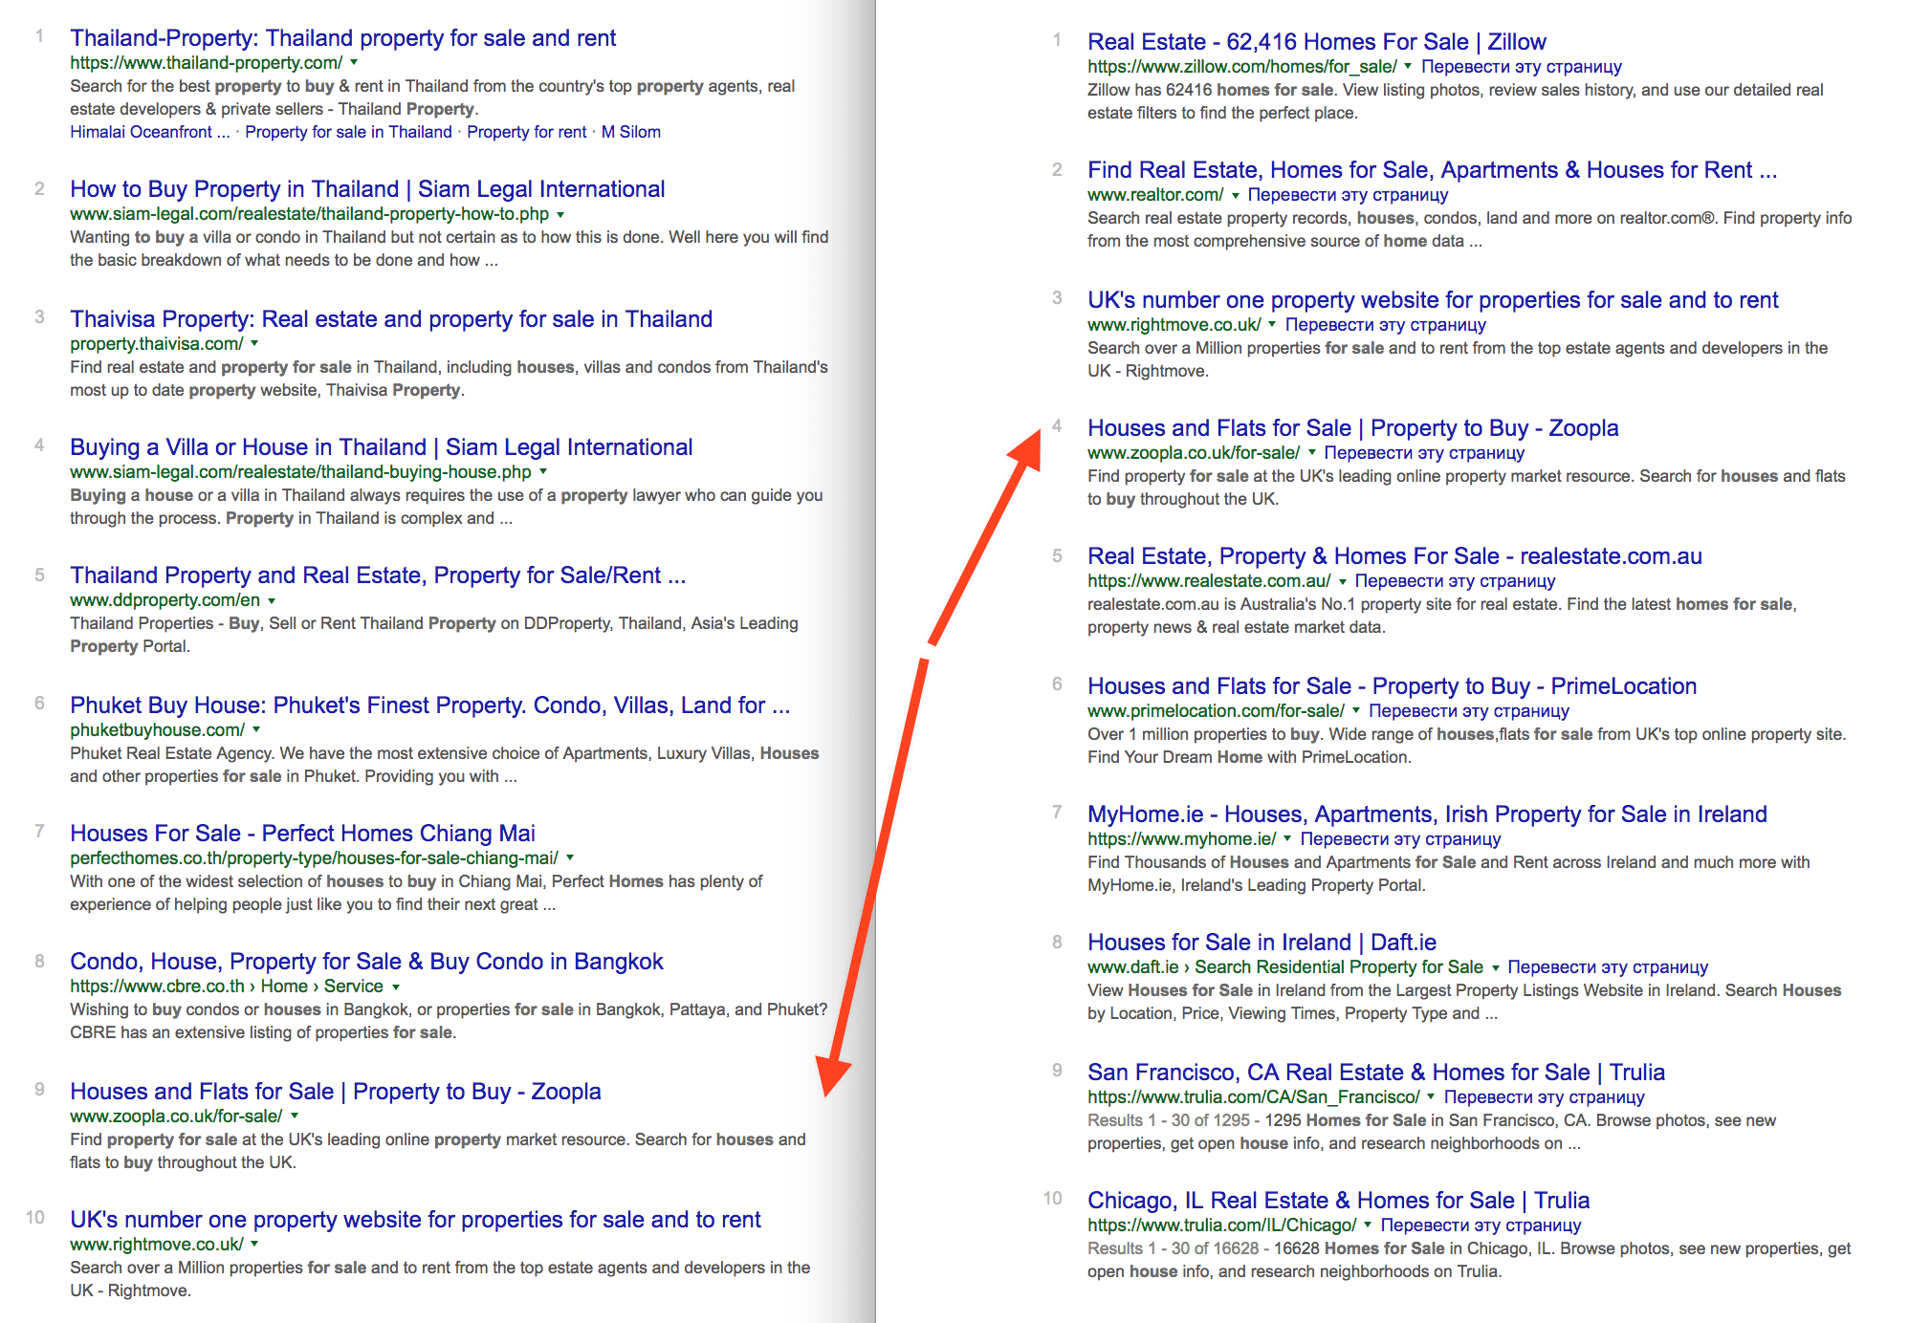Translate the Zoopla result page
1909x1323 pixels.
coord(1424,453)
